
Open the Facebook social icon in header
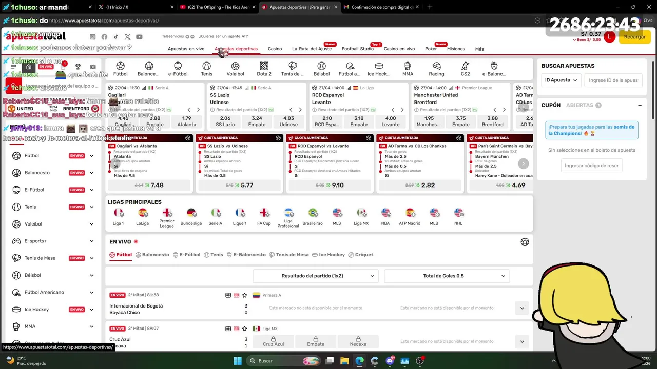tap(104, 37)
